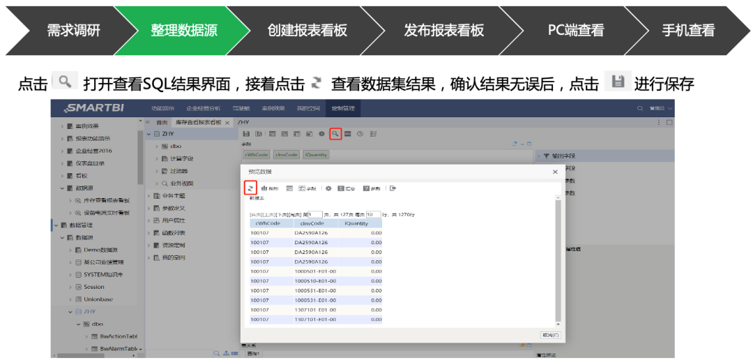Expand the 仪表盘目录 tree node
The height and width of the screenshot is (360, 753).
coord(62,163)
